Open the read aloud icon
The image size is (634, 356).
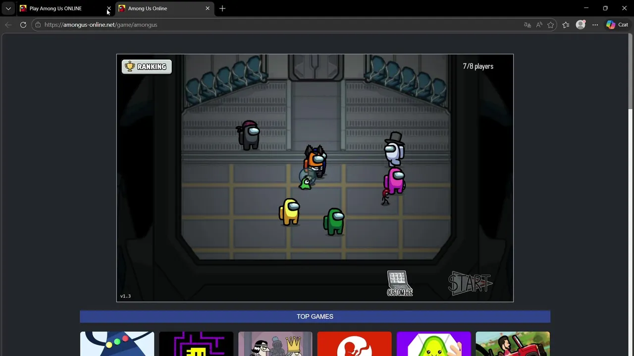(x=539, y=25)
